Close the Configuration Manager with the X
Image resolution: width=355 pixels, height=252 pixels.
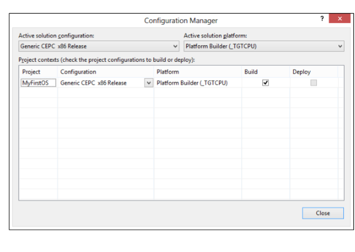pyautogui.click(x=340, y=18)
